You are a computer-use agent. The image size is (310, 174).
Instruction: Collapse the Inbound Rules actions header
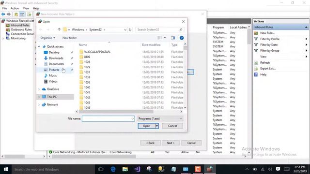coord(306,27)
